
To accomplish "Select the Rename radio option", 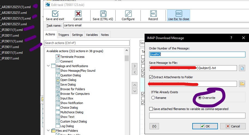I will pyautogui.click(x=153, y=98).
